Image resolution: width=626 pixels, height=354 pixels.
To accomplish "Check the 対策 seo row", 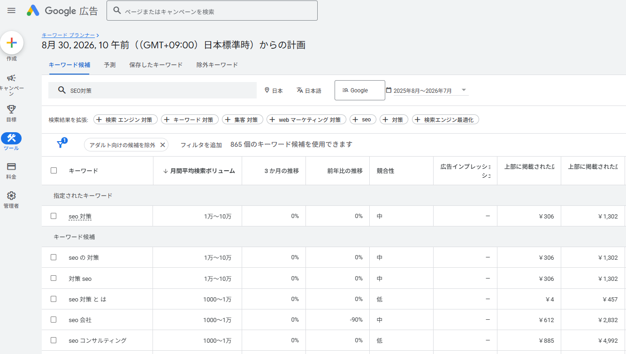I will 53,278.
